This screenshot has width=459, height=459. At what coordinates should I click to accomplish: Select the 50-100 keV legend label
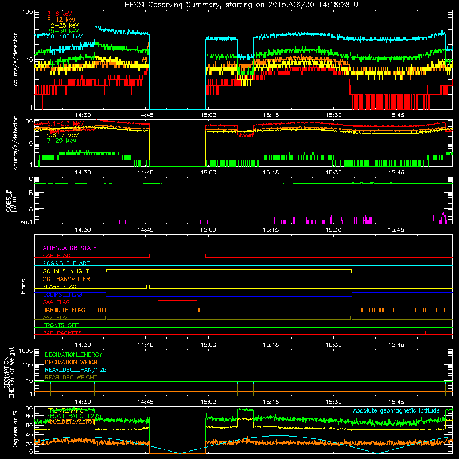pyautogui.click(x=65, y=37)
